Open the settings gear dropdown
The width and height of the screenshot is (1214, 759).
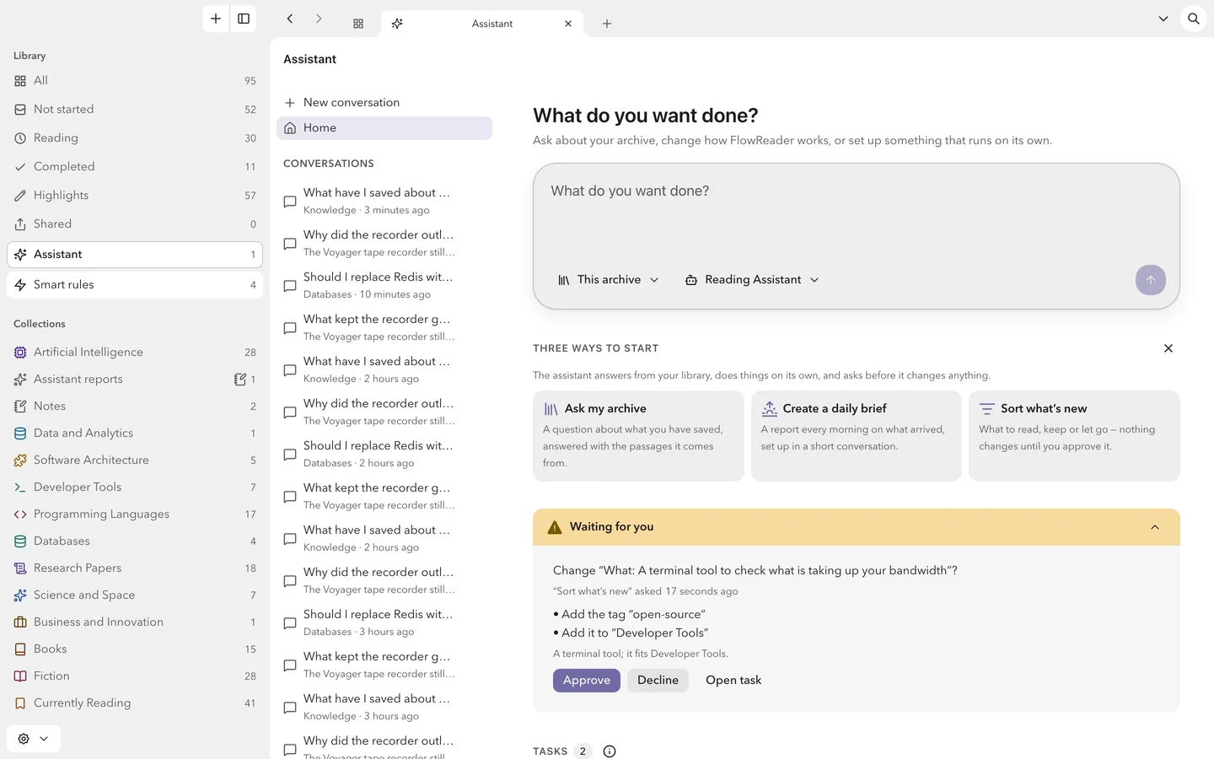(x=34, y=739)
